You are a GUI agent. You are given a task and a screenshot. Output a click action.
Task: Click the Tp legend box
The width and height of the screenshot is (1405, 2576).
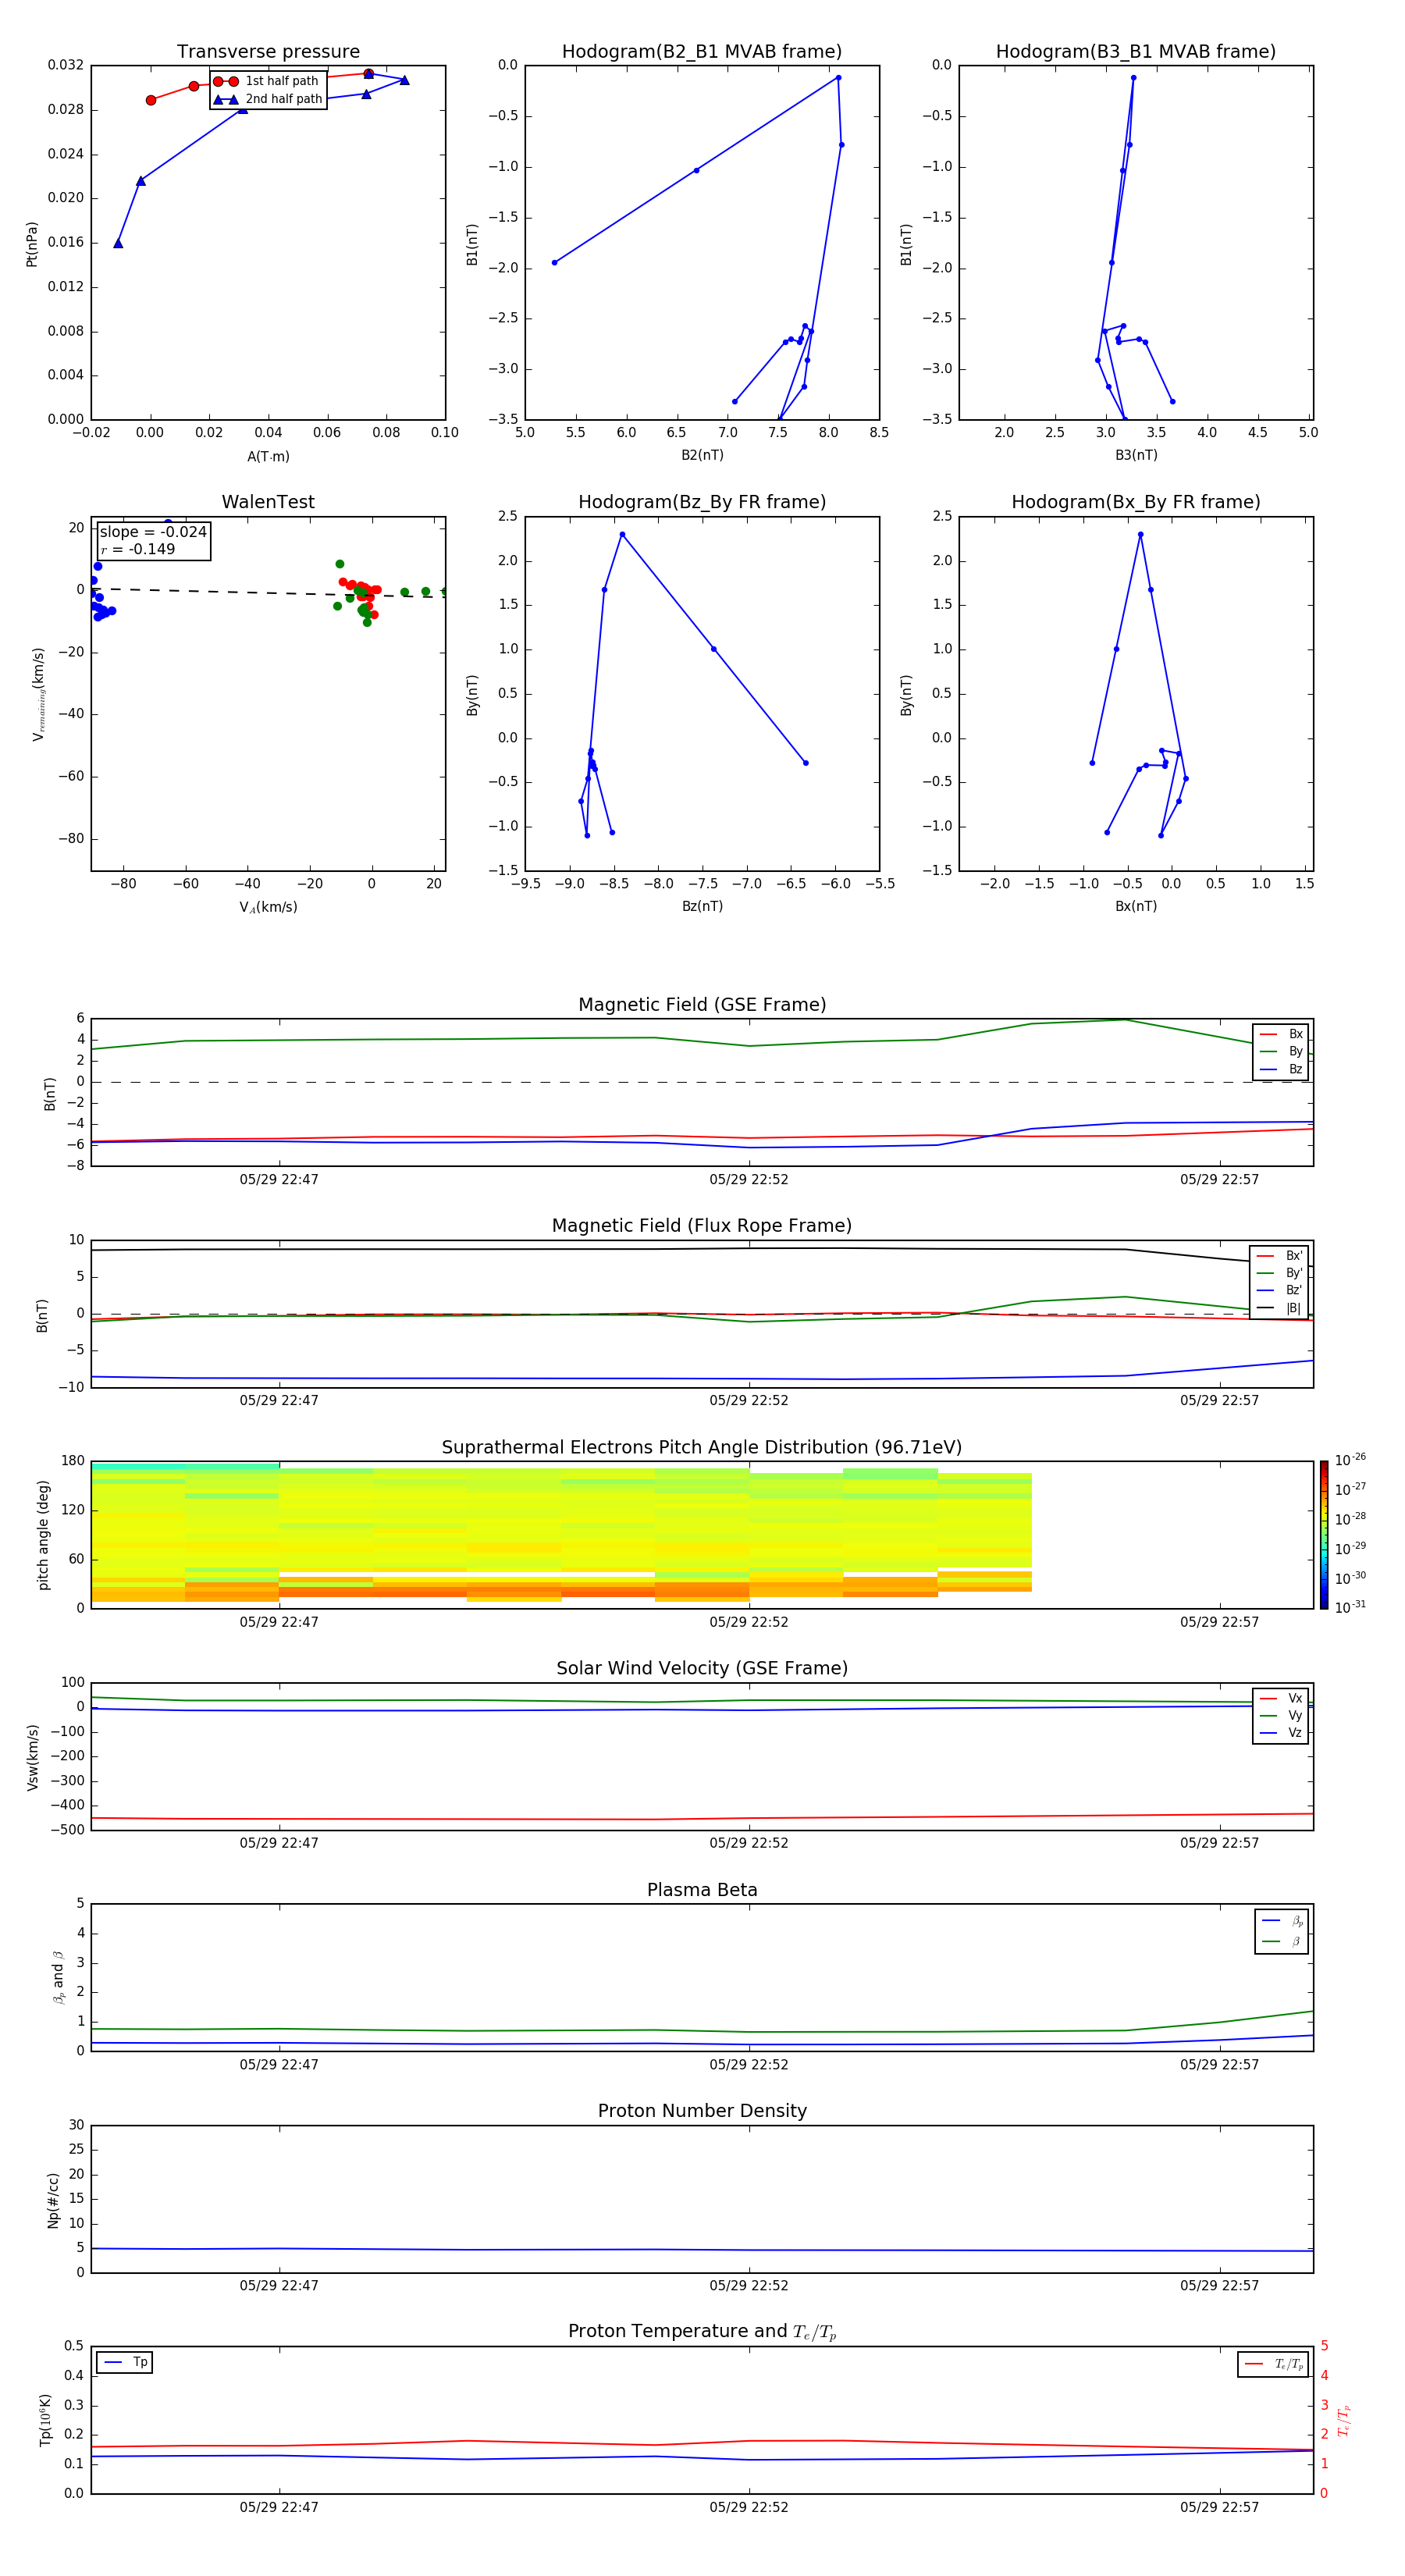pyautogui.click(x=124, y=2363)
